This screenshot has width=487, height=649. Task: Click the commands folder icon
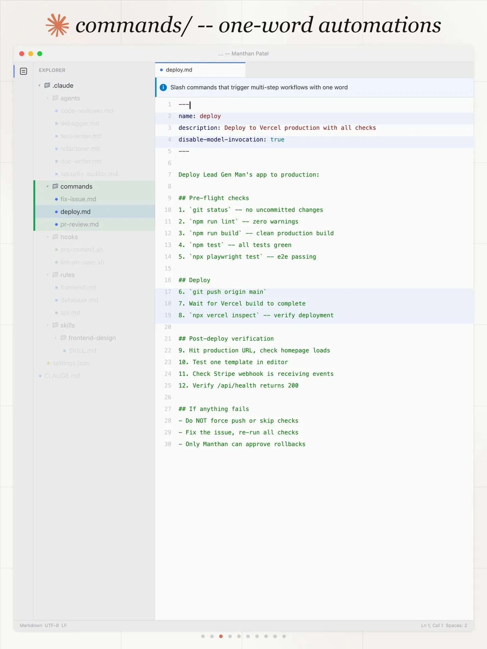pyautogui.click(x=55, y=186)
